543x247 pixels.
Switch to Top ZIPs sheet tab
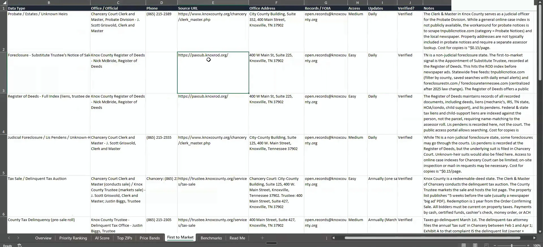click(x=124, y=238)
